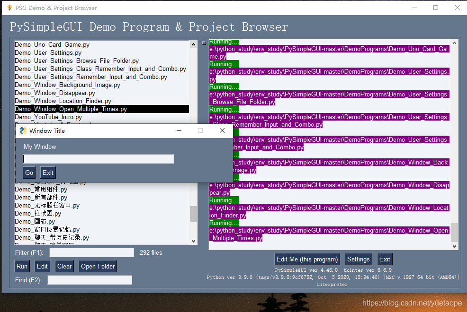This screenshot has width=467, height=312.
Task: Click the last Running.... line in output
Action: [x=224, y=223]
